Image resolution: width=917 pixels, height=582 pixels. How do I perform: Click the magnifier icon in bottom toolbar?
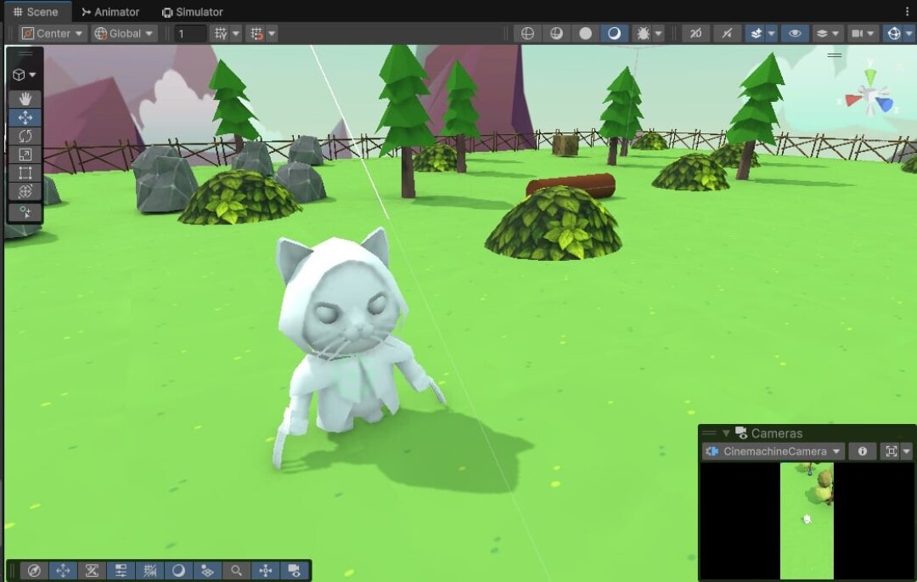(237, 571)
